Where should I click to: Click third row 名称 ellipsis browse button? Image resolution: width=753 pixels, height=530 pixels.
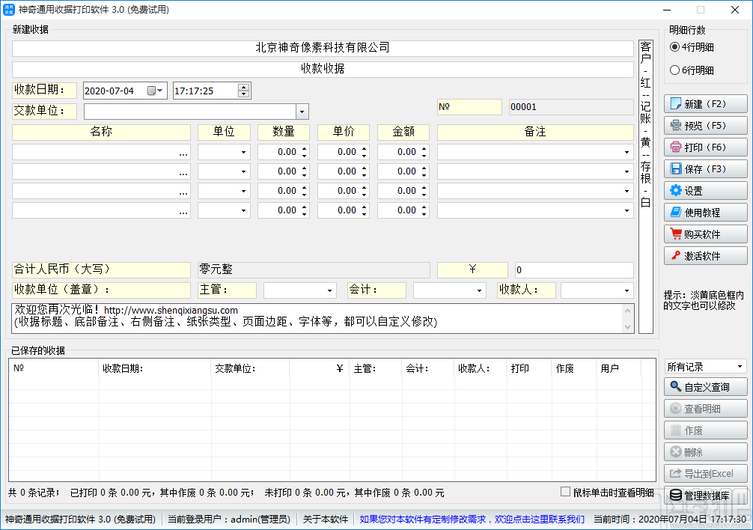[183, 192]
